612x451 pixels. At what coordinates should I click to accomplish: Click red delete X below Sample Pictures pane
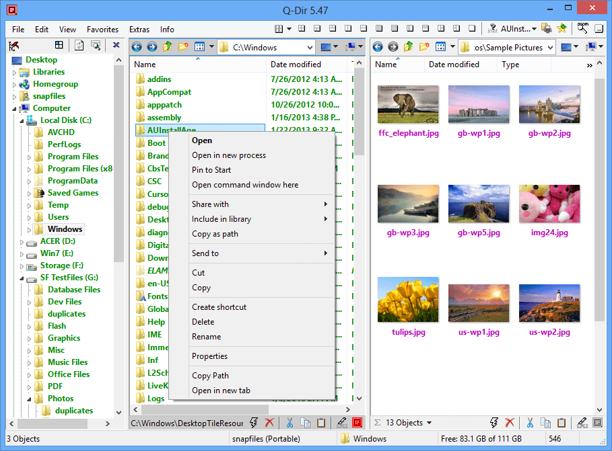point(510,423)
